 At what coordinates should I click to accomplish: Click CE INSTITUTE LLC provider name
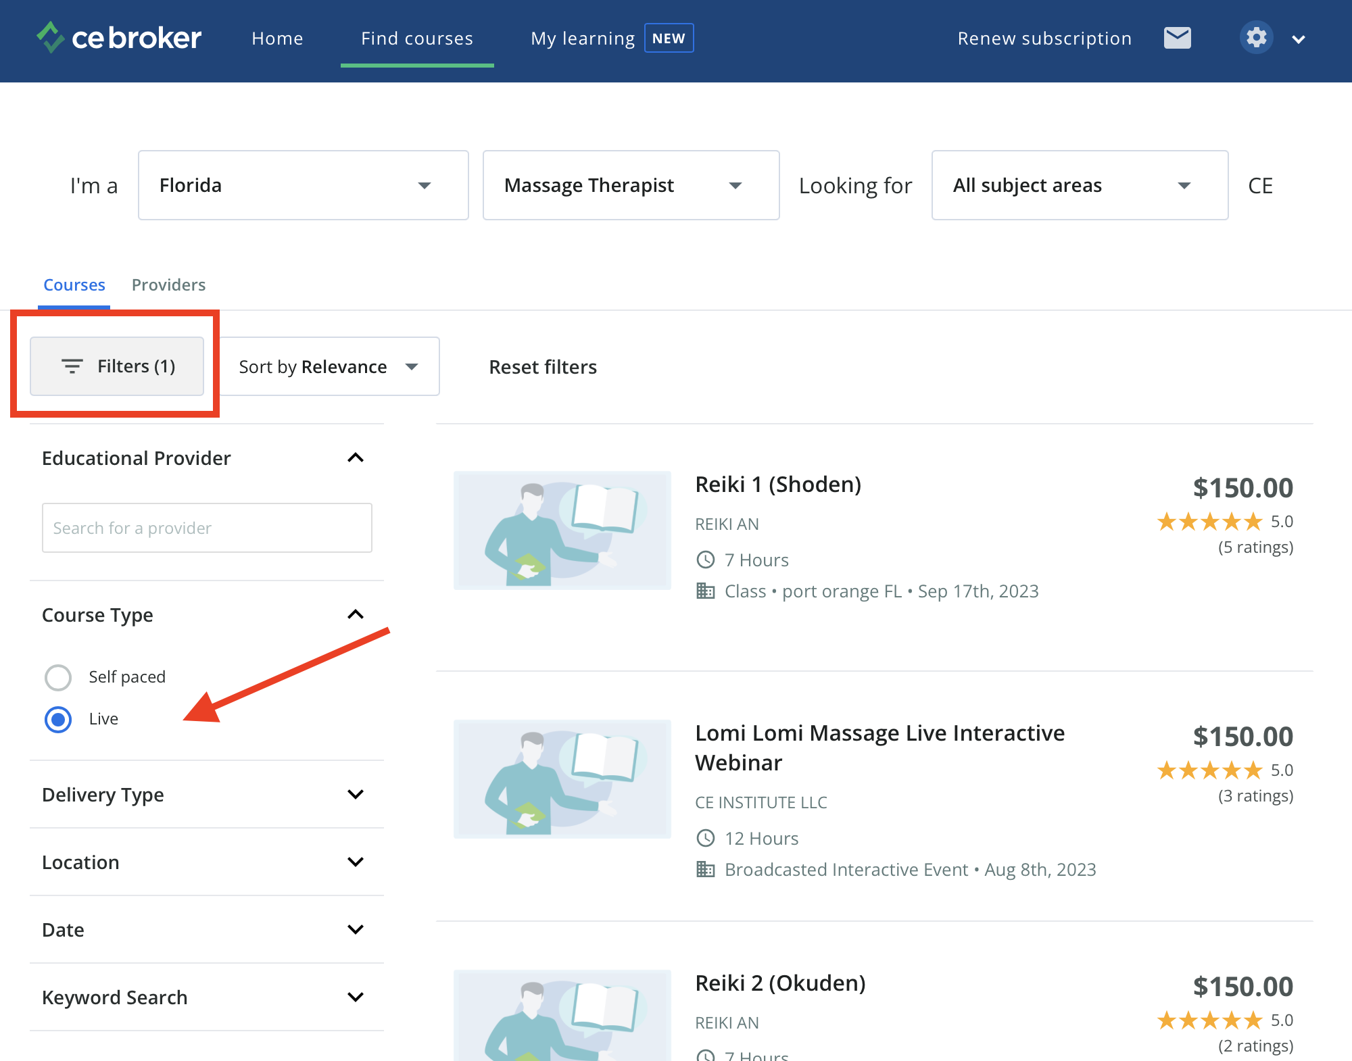click(761, 802)
